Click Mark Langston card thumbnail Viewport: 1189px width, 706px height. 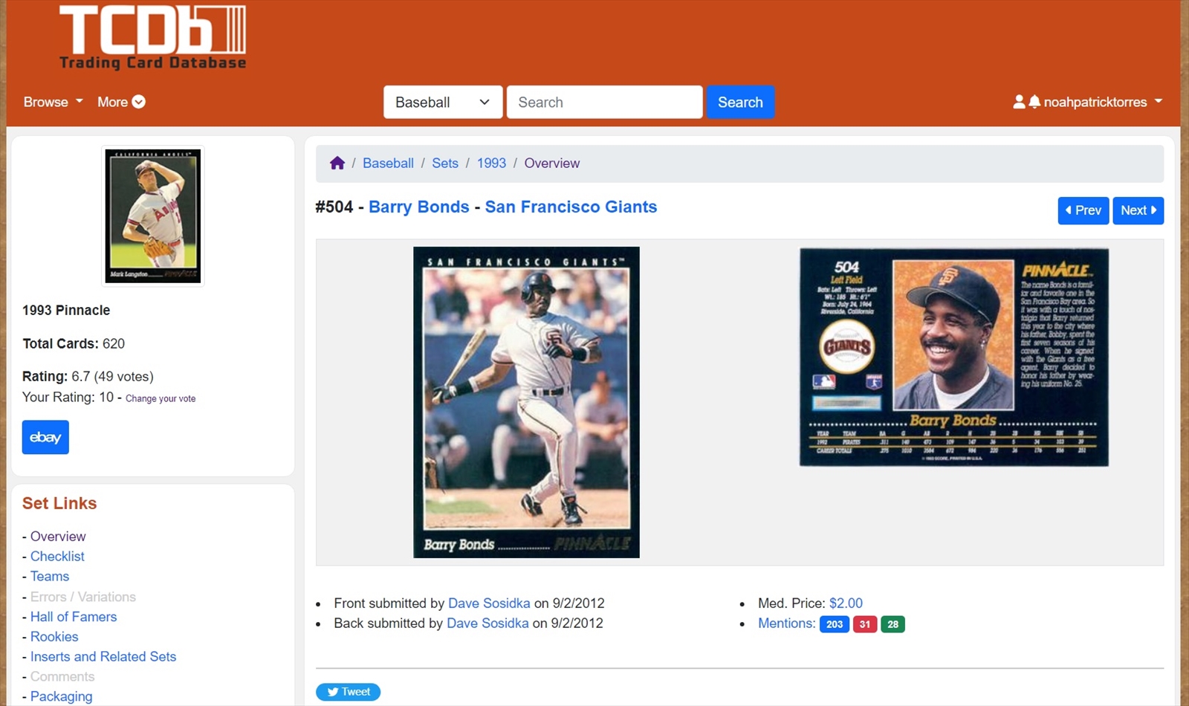[153, 216]
